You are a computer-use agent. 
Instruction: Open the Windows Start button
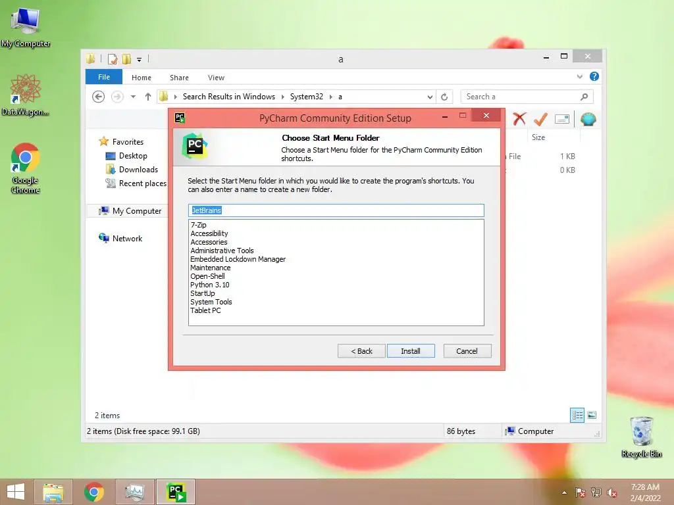coord(16,492)
